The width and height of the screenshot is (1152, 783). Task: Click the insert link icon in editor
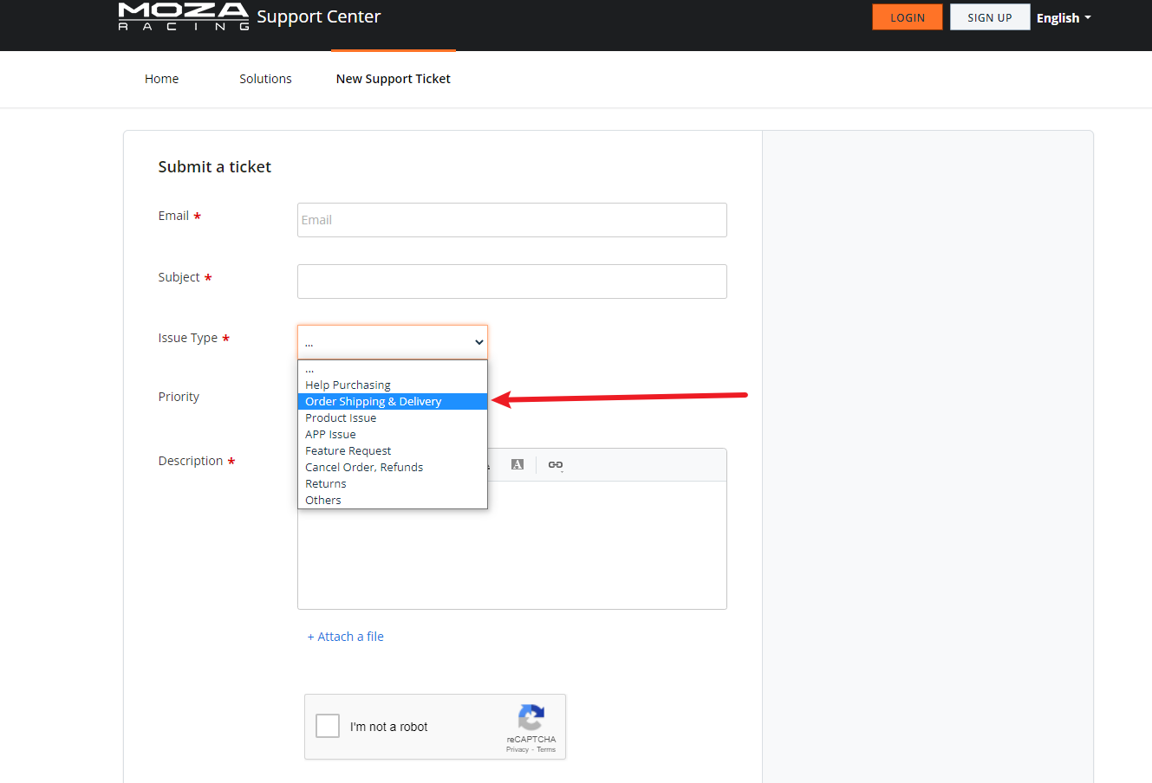coord(556,465)
